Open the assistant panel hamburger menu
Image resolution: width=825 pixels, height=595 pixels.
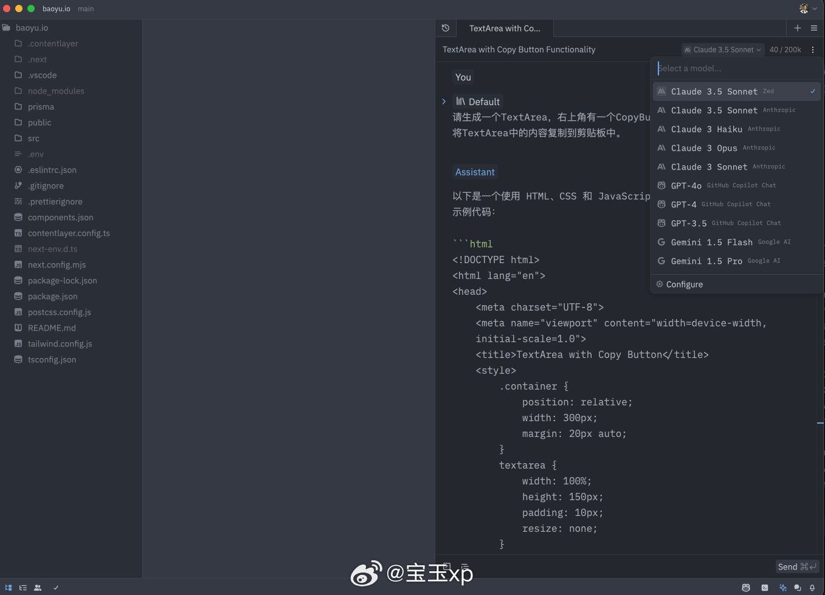[814, 28]
